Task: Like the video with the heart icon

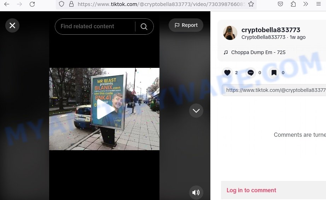Action: click(227, 72)
